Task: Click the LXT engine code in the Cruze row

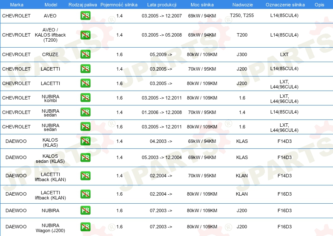Action: coord(284,54)
